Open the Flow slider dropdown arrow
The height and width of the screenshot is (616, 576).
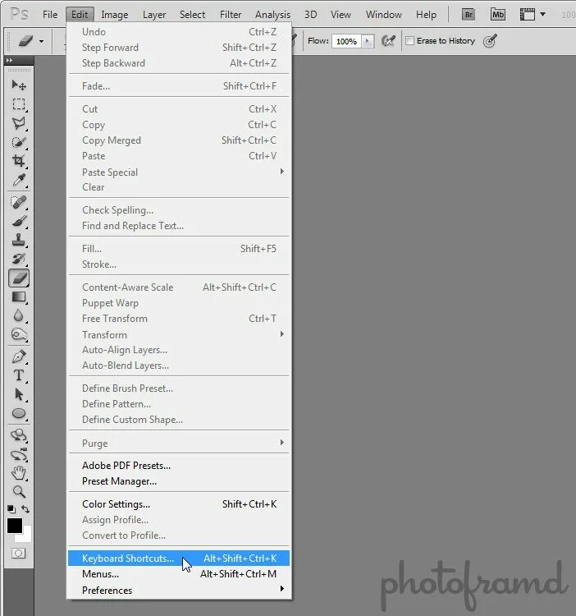pyautogui.click(x=368, y=41)
